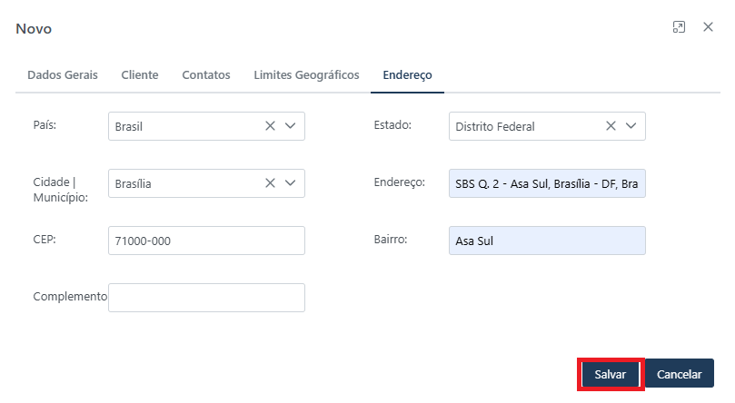Focus the CEP input field
This screenshot has height=403, width=735.
point(206,241)
